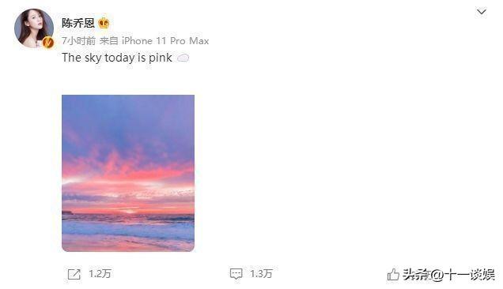Click the setting sun in the photo

pos(129,212)
